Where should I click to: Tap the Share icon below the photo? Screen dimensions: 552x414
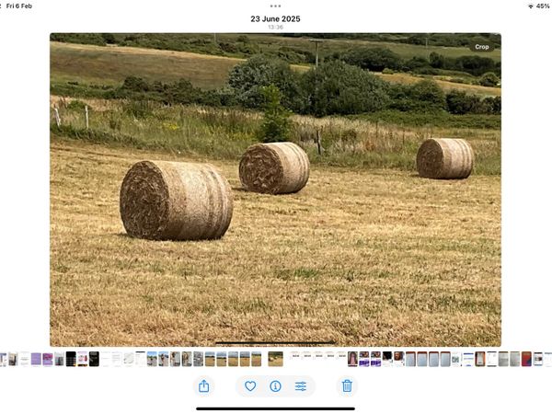click(203, 386)
